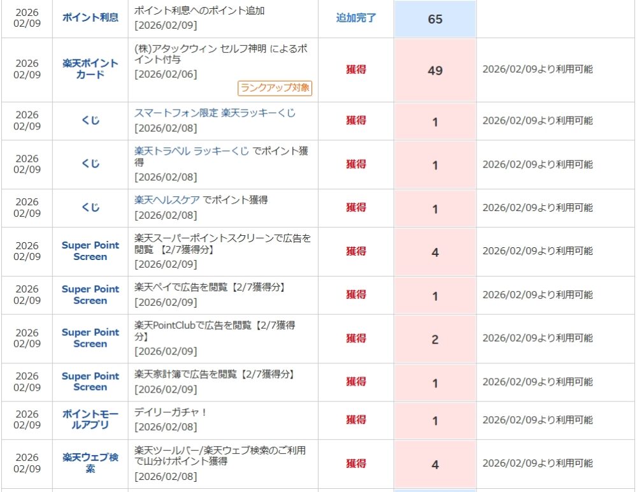This screenshot has height=492, width=637.
Task: Select the pink 49 points cell
Action: point(435,70)
